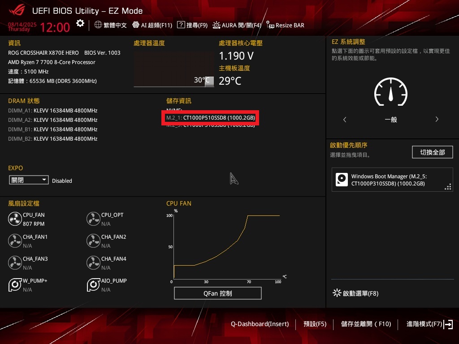Select the CHA_FAN2 fan icon
This screenshot has width=459, height=344.
point(93,241)
